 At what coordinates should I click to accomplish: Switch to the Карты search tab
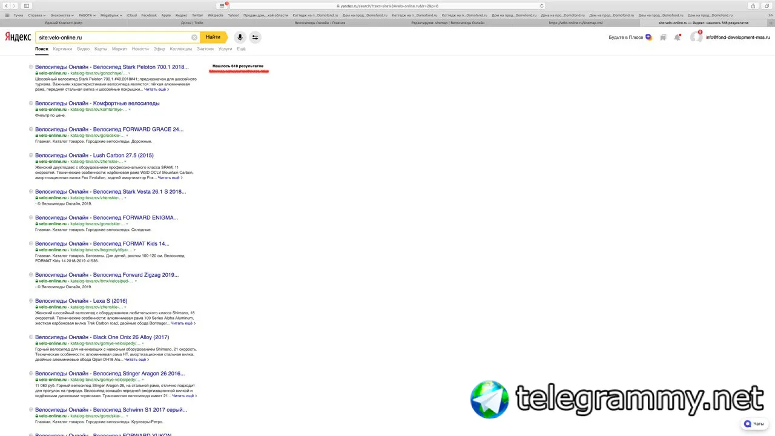(101, 48)
